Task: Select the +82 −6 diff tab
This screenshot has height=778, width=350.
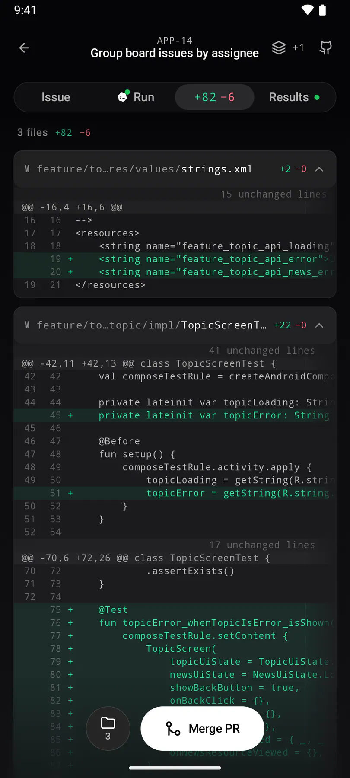Action: pyautogui.click(x=214, y=97)
